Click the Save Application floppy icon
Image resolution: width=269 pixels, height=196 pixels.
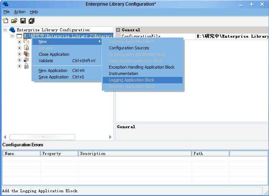[23, 21]
